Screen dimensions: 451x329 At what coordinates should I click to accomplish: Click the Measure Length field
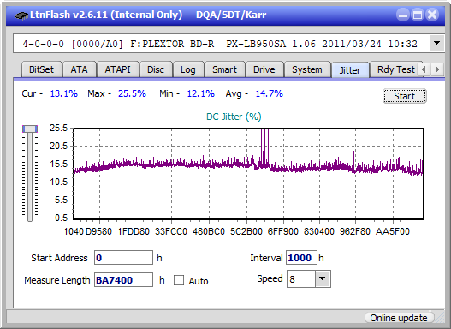[x=124, y=280]
